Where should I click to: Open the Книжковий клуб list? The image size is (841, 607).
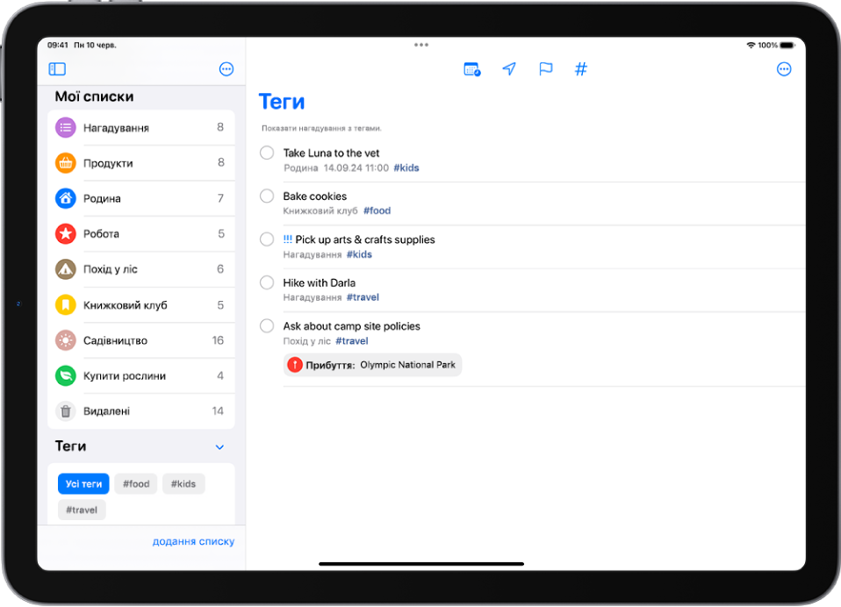(141, 305)
